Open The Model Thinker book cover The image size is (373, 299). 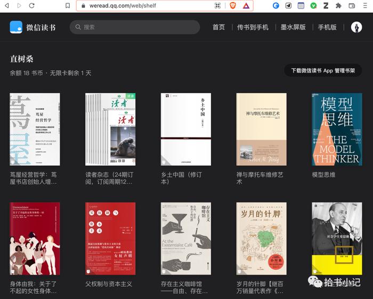point(337,129)
